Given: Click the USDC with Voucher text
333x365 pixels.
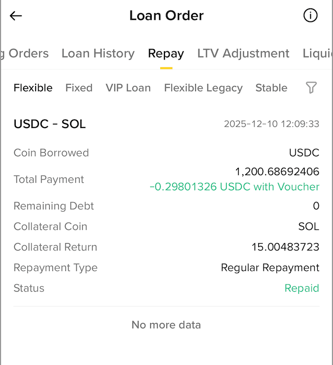Looking at the screenshot, I should pos(235,187).
